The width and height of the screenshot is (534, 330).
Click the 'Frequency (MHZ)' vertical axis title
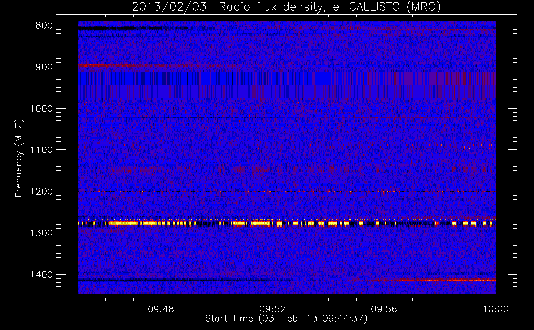19,158
